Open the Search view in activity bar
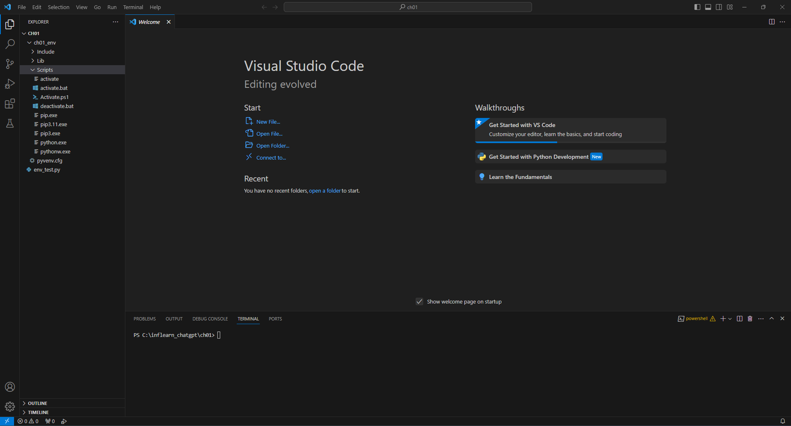This screenshot has width=791, height=426. click(10, 44)
